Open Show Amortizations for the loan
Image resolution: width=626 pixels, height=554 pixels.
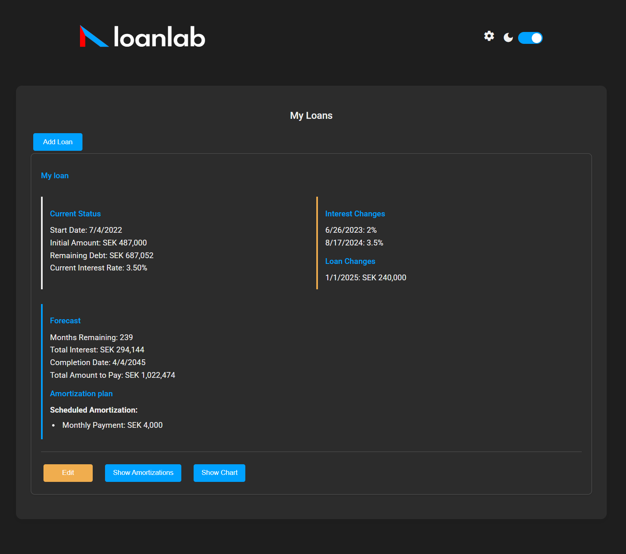[143, 473]
